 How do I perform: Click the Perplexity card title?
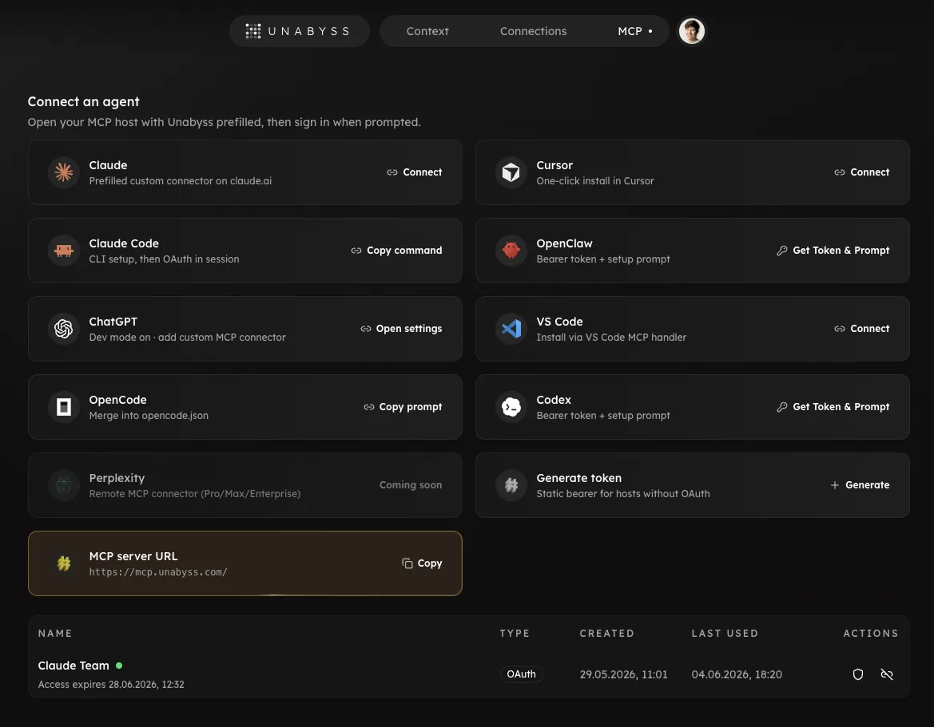coord(117,478)
